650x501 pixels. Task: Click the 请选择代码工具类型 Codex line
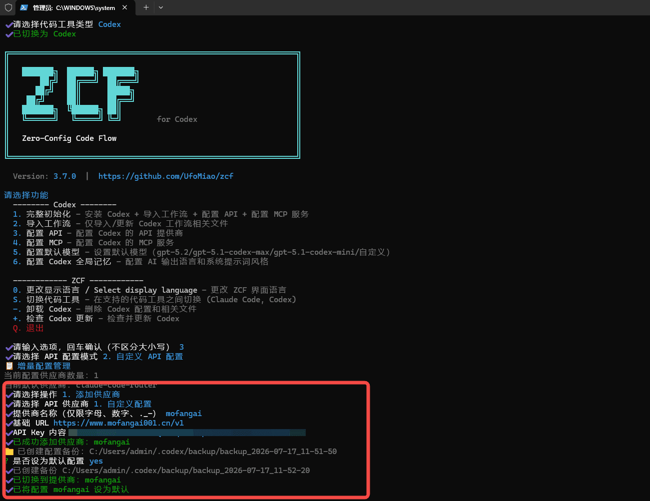(63, 24)
